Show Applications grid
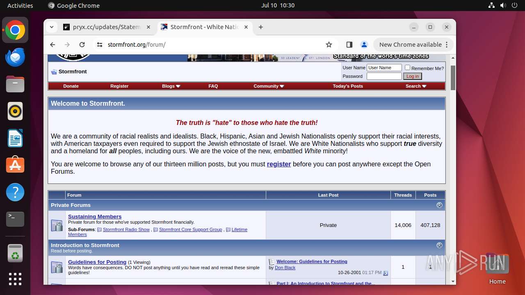This screenshot has height=295, width=525. pyautogui.click(x=15, y=279)
